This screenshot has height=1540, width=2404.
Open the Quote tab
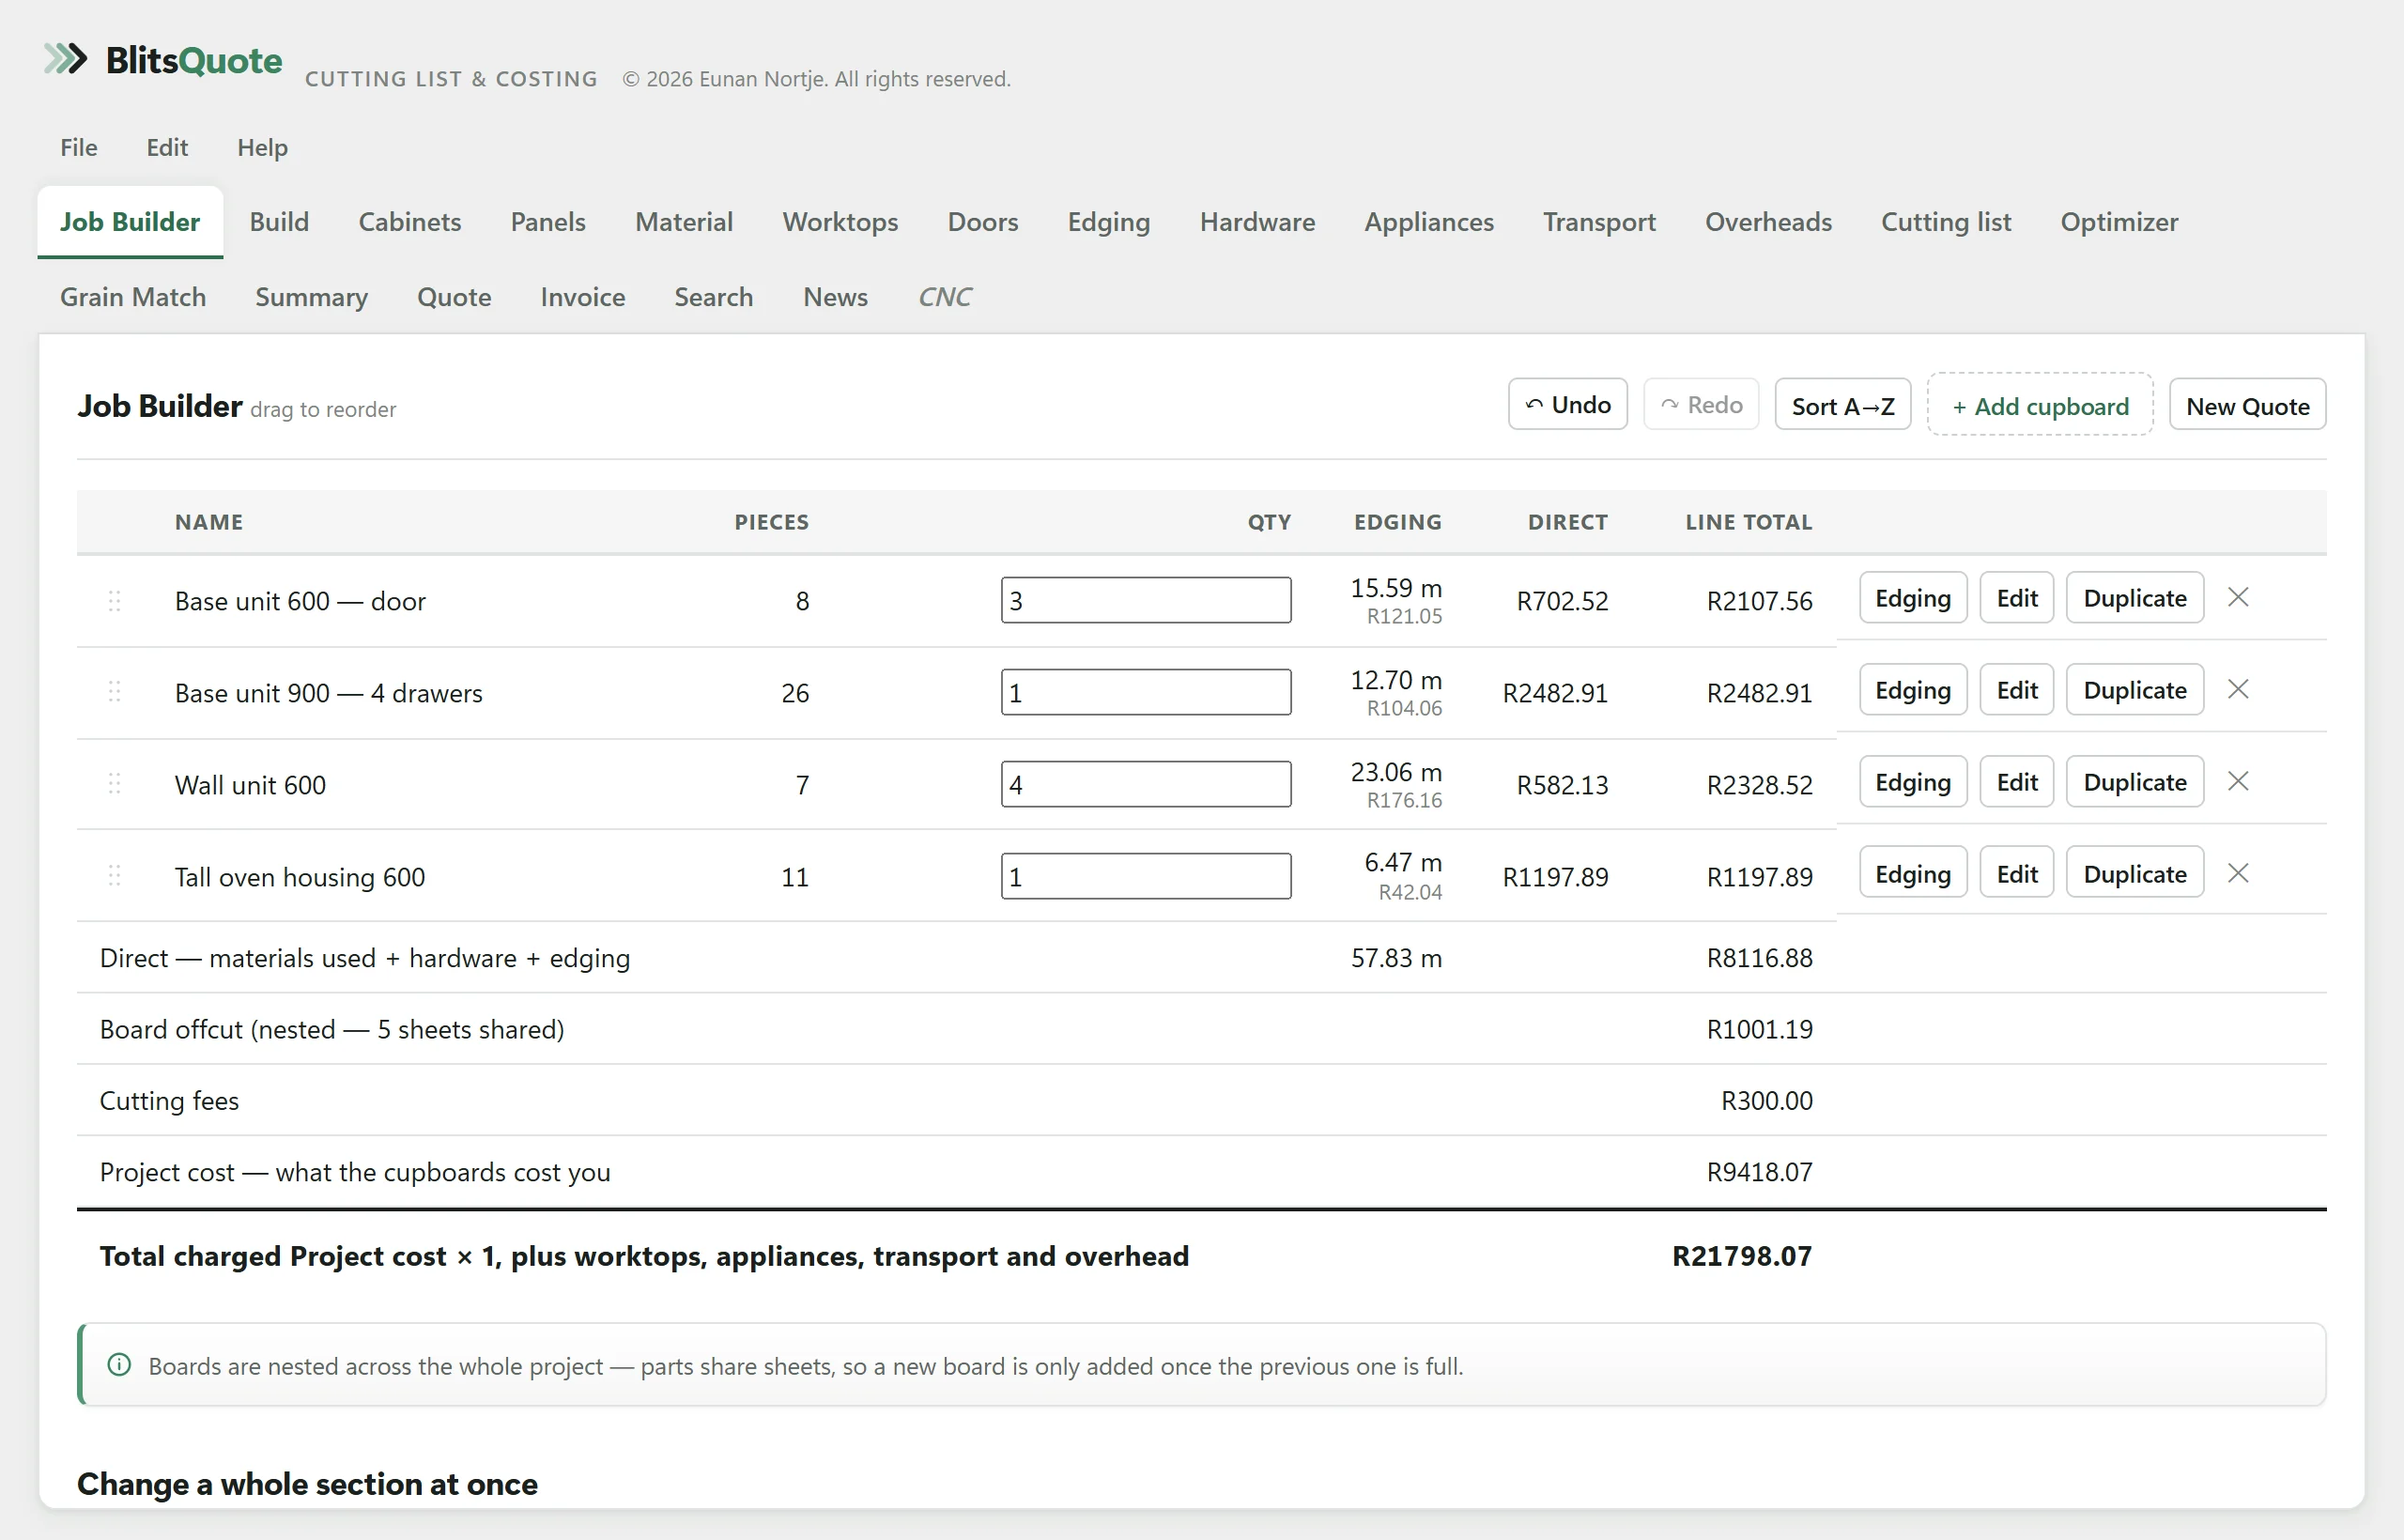(x=454, y=297)
